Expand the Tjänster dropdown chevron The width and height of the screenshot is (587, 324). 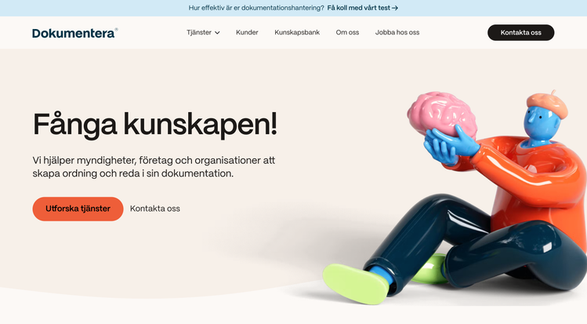217,33
